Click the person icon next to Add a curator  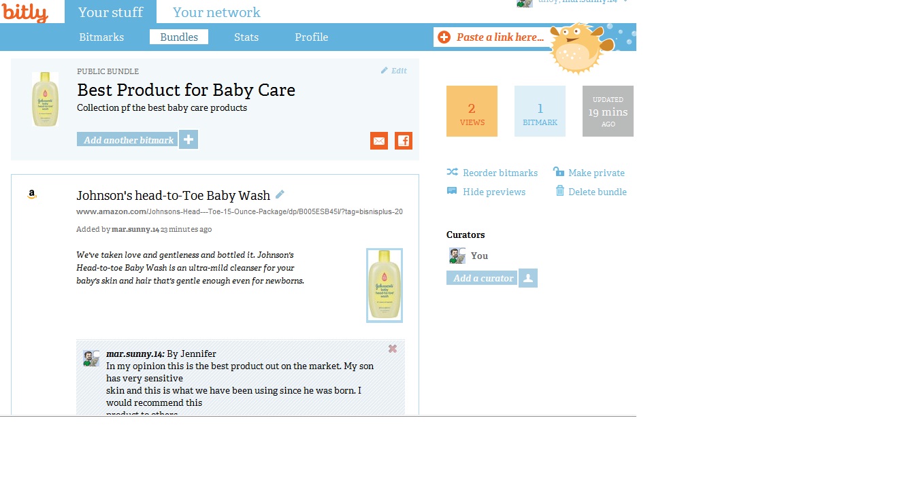pos(528,278)
